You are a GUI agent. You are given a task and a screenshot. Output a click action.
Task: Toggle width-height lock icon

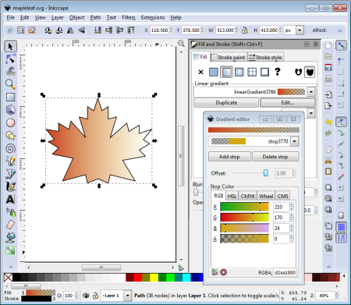245,30
